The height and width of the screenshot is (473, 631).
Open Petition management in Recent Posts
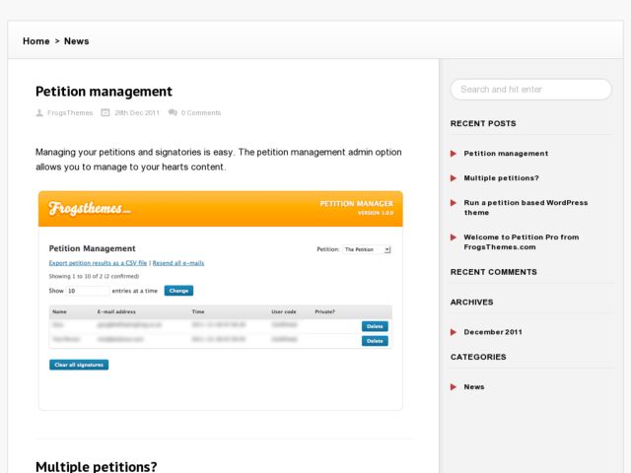click(506, 154)
